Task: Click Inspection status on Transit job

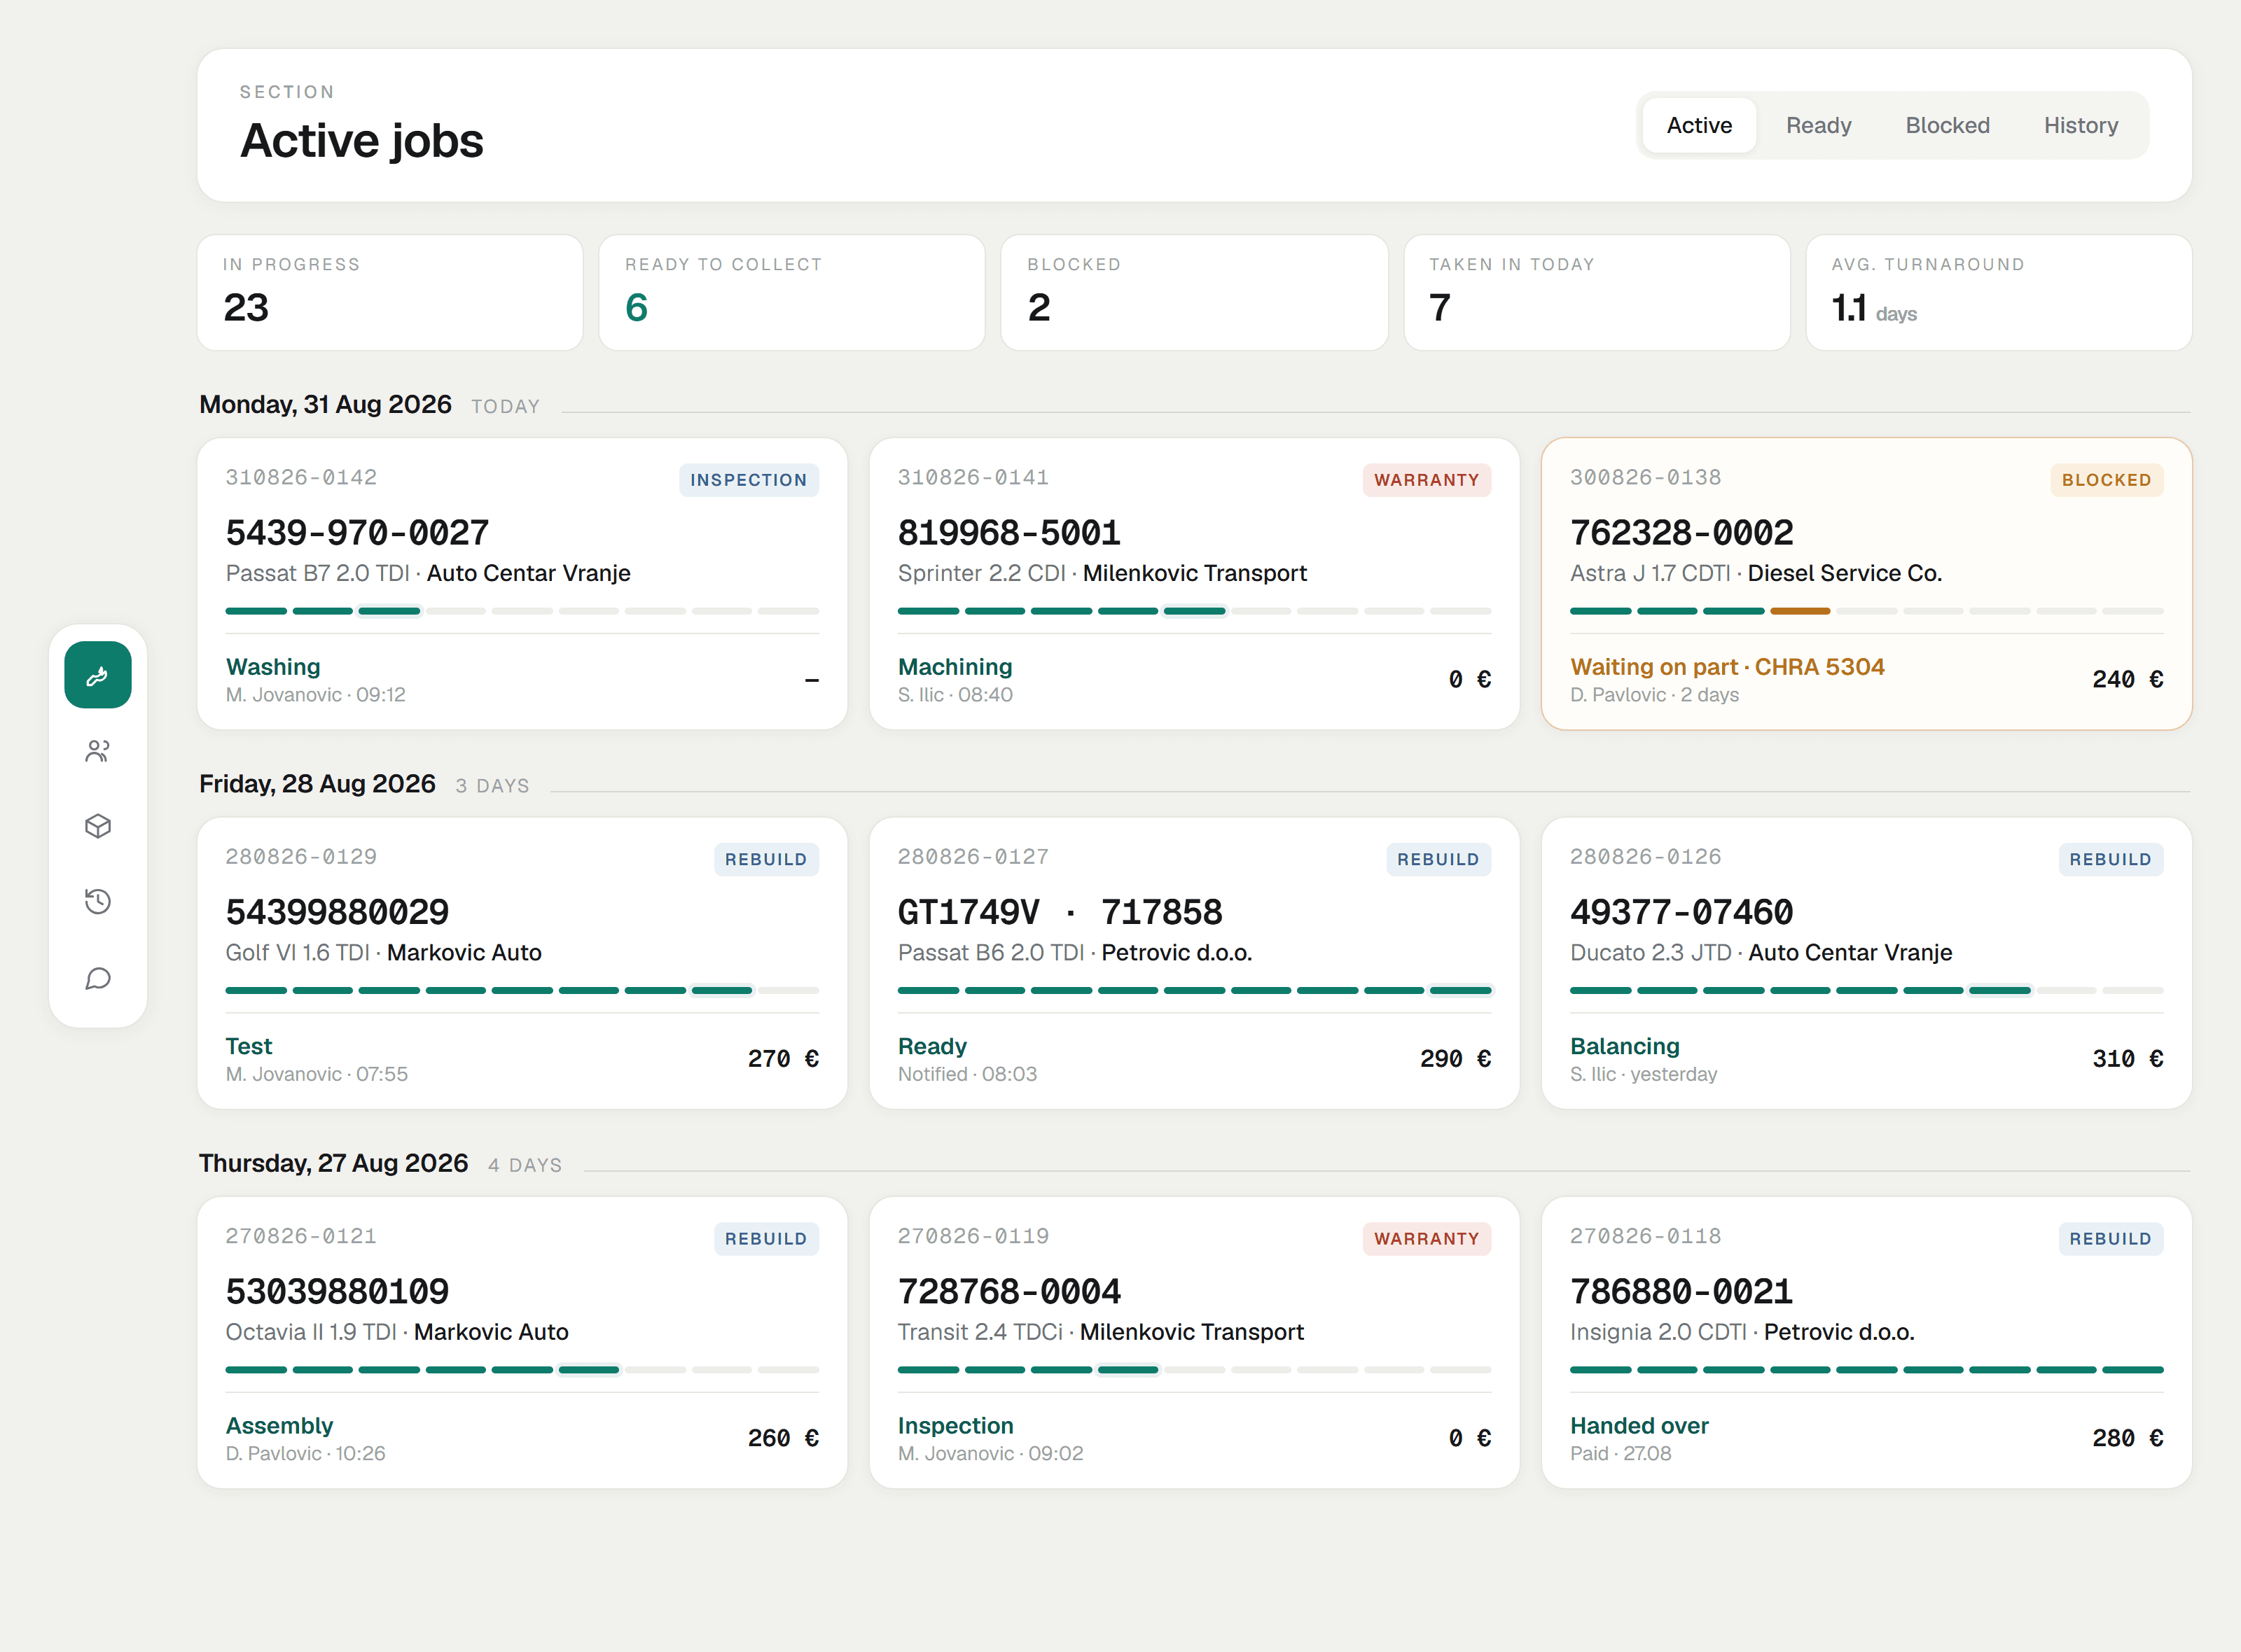Action: click(x=955, y=1426)
